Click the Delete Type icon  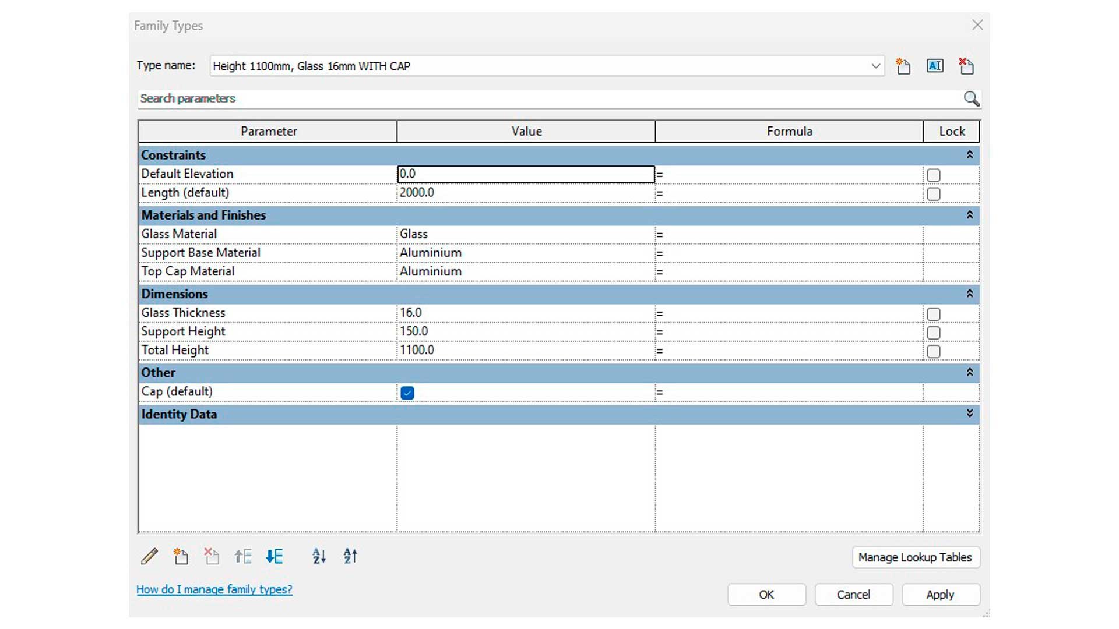tap(966, 66)
